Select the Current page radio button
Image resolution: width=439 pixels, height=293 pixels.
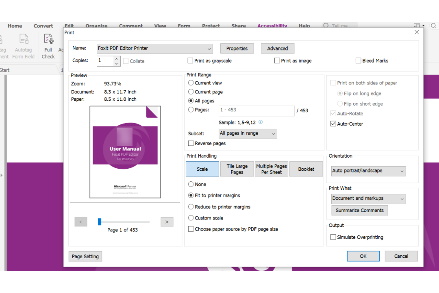click(191, 92)
